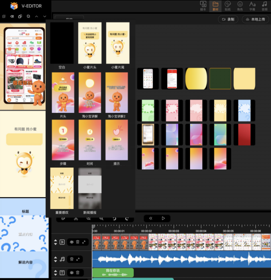Click the scissors cut tool
The height and width of the screenshot is (280, 271).
[x=76, y=219]
